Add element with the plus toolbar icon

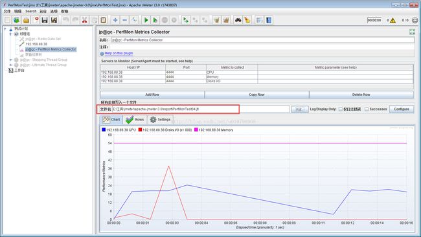coord(115,20)
